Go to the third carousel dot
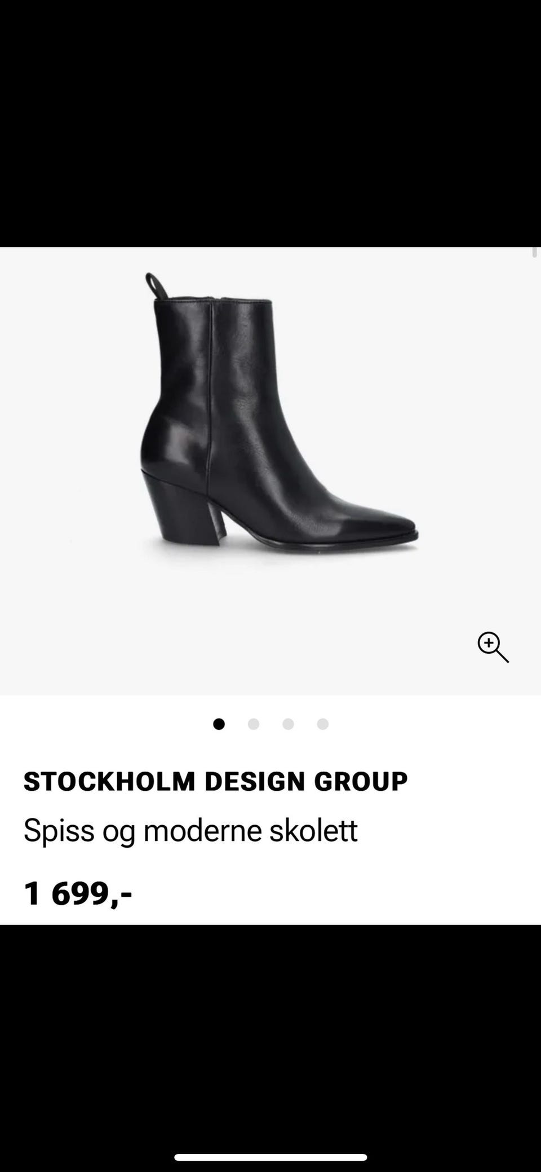 point(288,724)
